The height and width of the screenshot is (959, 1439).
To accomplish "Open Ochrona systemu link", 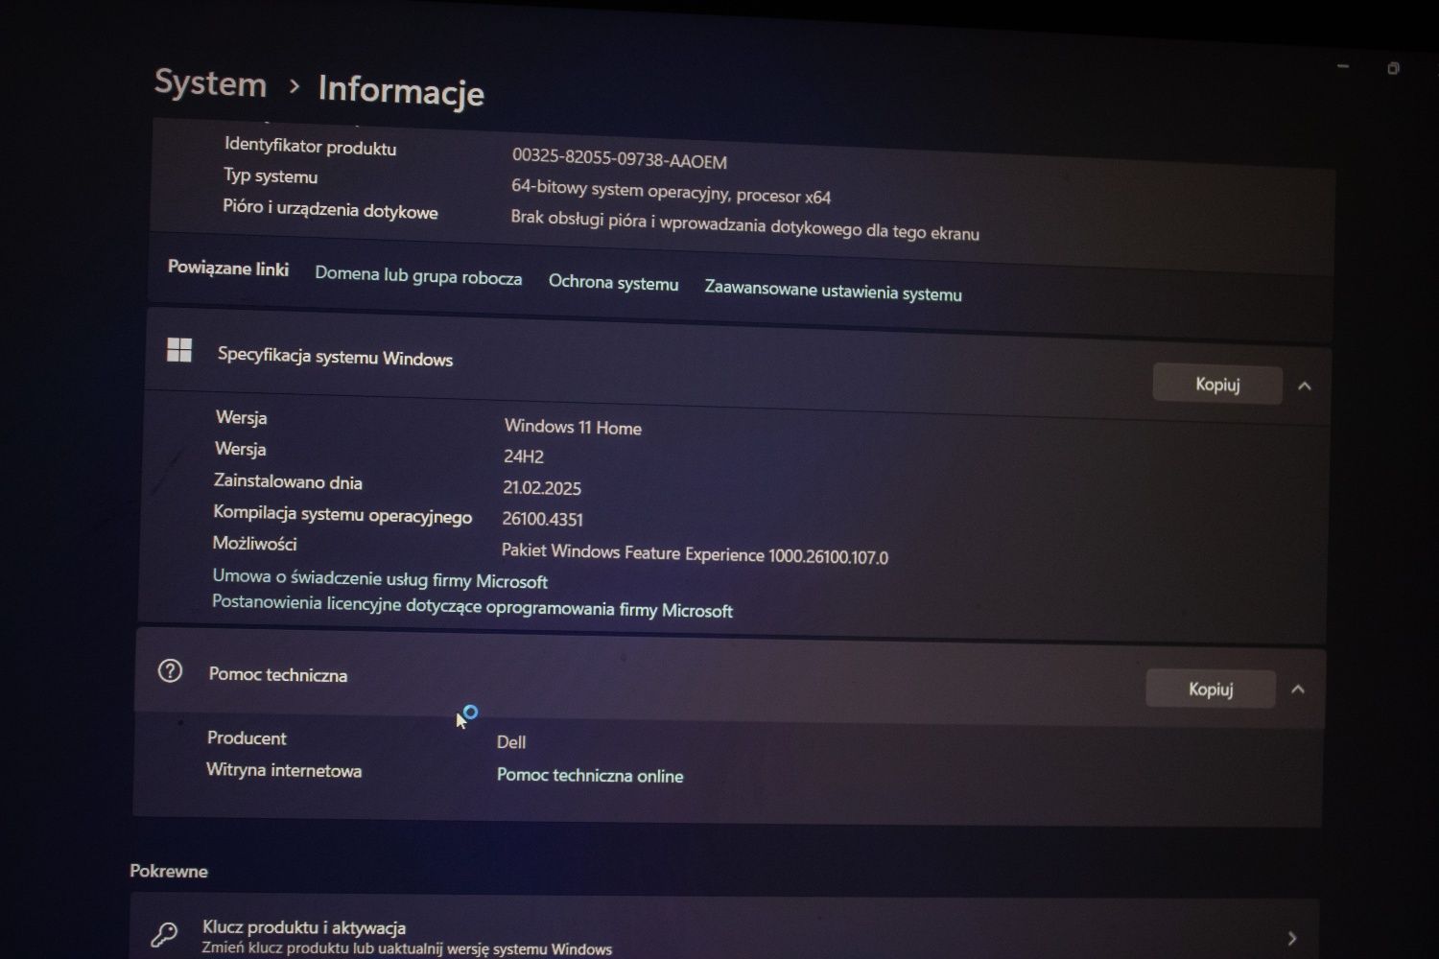I will click(x=613, y=283).
